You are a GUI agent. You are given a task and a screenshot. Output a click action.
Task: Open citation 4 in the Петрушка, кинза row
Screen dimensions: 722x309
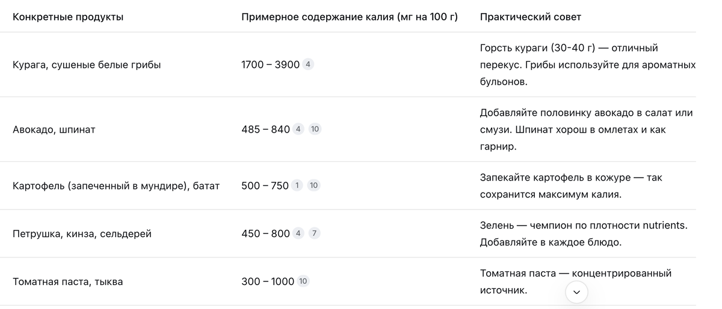[x=298, y=234]
